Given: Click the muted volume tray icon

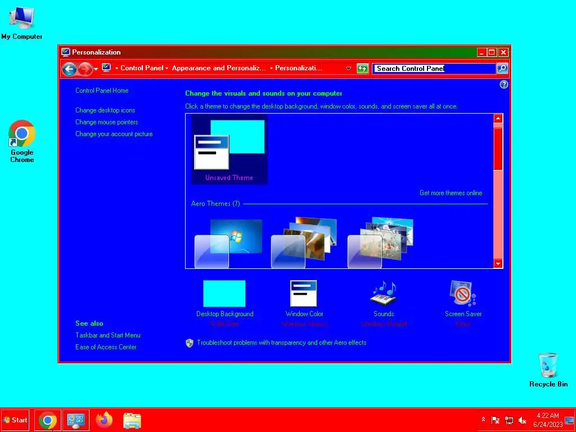Looking at the screenshot, I should 522,420.
